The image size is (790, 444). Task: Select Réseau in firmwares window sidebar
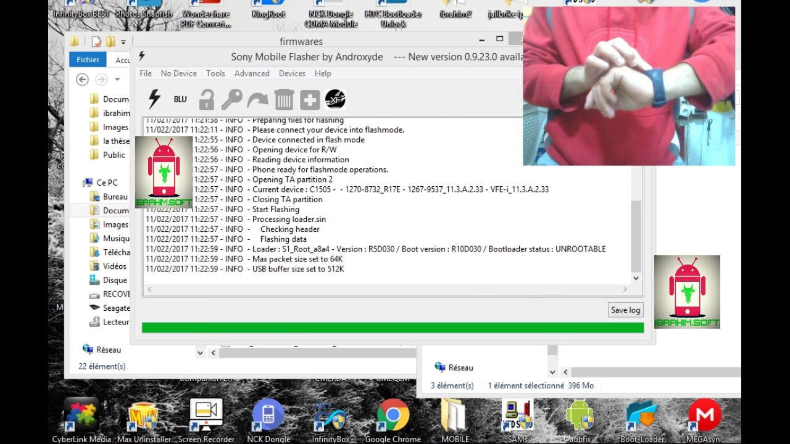[102, 350]
